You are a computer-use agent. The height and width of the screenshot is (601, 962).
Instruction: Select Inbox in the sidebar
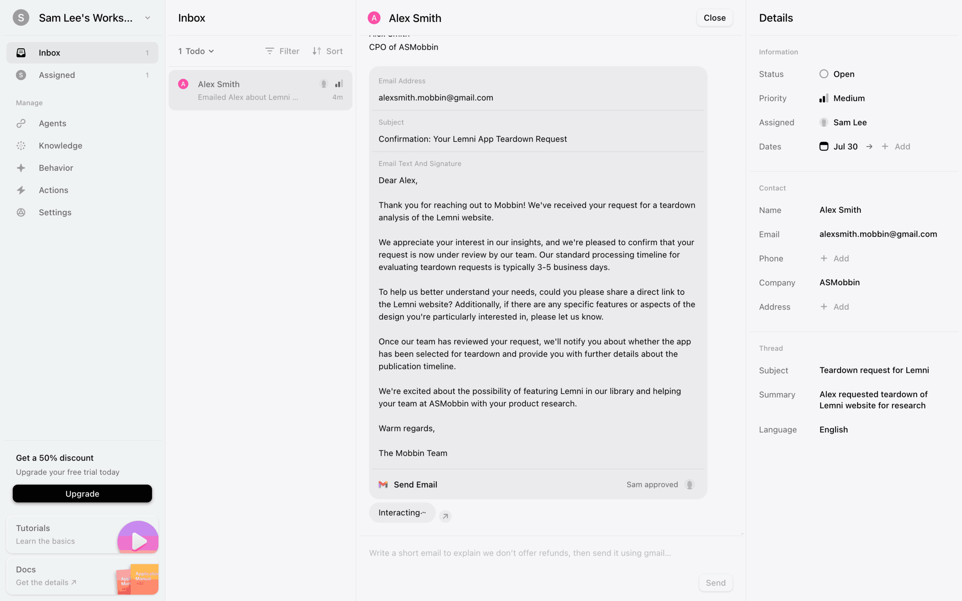(x=49, y=52)
